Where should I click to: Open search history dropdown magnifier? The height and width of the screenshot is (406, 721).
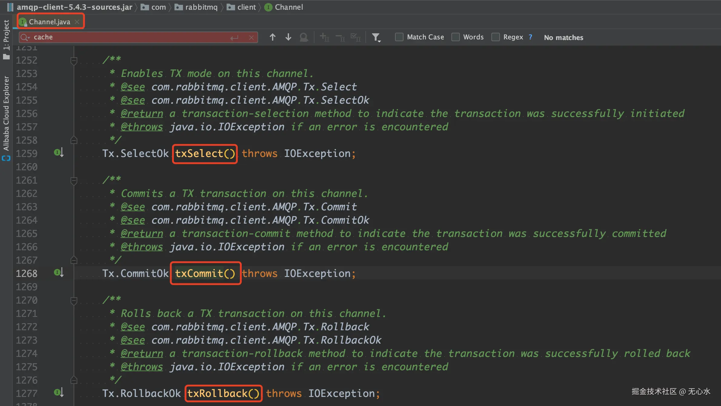[25, 37]
